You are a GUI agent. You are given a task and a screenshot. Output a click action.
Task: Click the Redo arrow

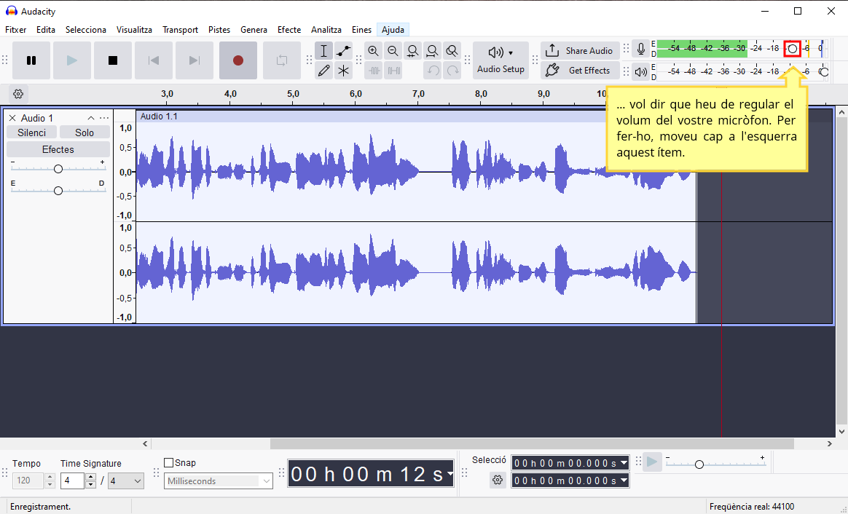452,71
